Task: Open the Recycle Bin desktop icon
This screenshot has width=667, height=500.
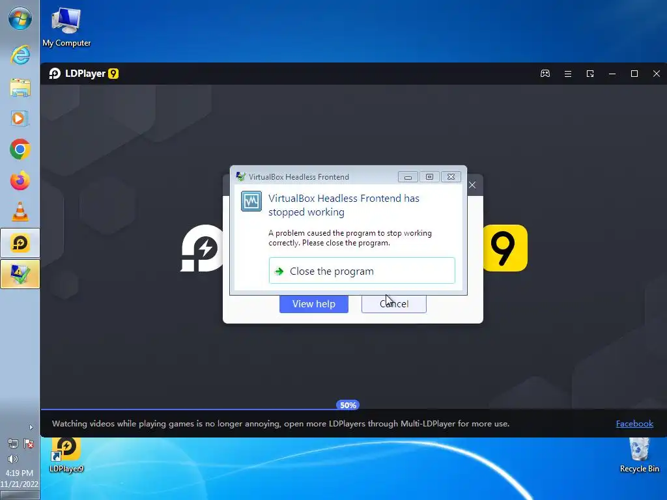Action: pyautogui.click(x=640, y=455)
